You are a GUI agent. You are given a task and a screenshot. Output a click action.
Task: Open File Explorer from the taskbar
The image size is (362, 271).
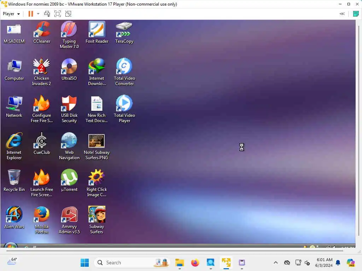[179, 263]
